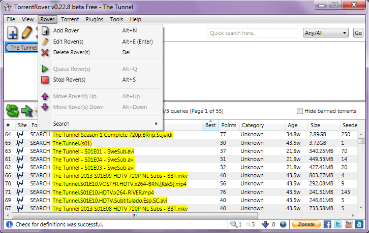This screenshot has height=233, width=369.
Task: Click the Donate button
Action: 306,224
